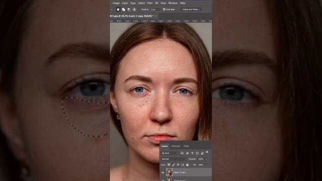Viewport: 322px width, 181px height.
Task: Toggle the Anti-alias checkbox
Action: coord(164,10)
